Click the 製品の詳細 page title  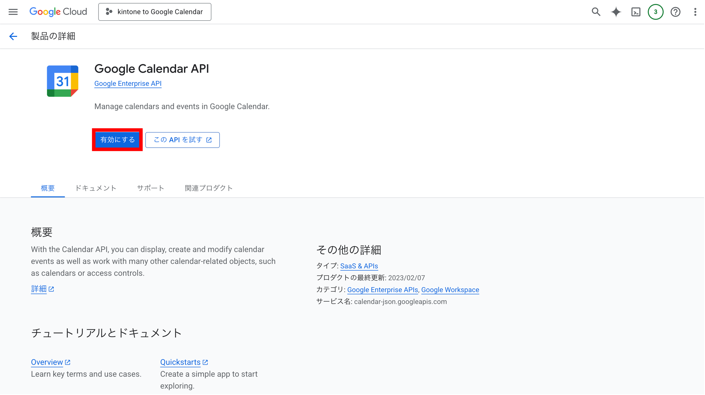(x=53, y=36)
